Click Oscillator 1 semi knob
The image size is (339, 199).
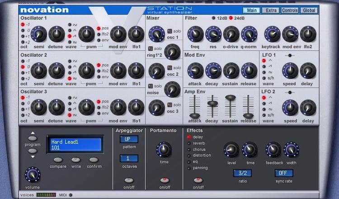coord(39,34)
